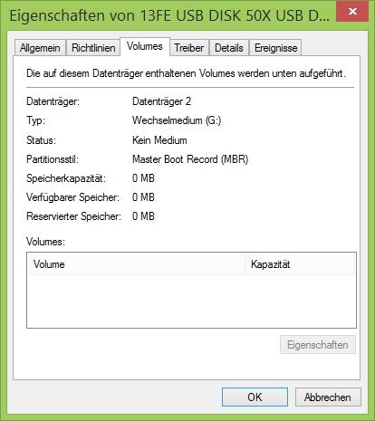This screenshot has width=375, height=421.
Task: Switch to the Allgemein tab
Action: [x=40, y=48]
